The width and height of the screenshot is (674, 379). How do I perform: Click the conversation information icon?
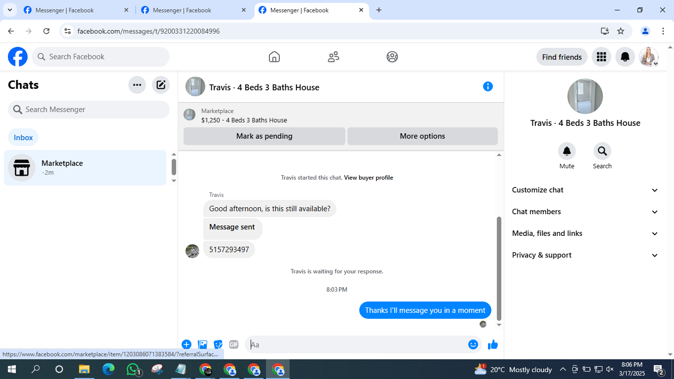pos(488,86)
